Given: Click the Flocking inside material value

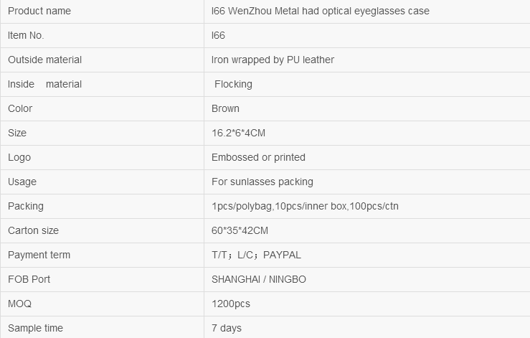Looking at the screenshot, I should click(x=233, y=84).
